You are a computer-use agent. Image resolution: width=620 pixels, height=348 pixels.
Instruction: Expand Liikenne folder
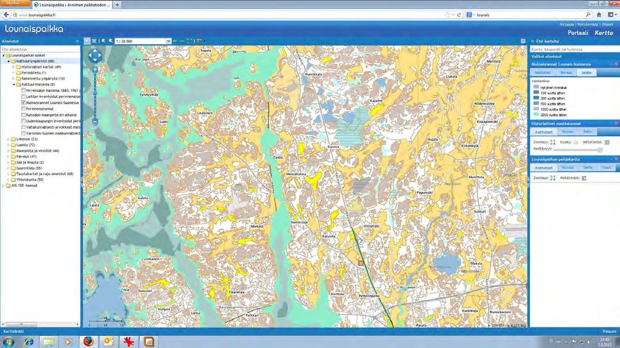click(x=8, y=140)
